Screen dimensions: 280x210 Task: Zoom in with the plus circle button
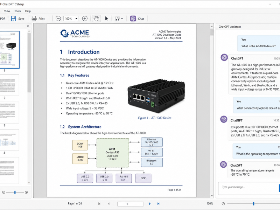click(x=85, y=19)
